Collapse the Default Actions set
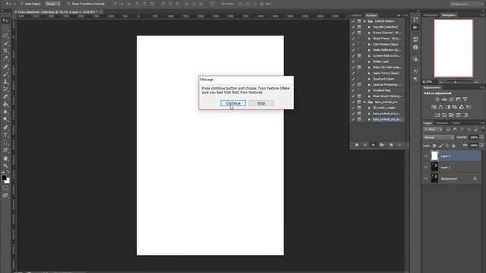486x273 pixels. pos(364,21)
